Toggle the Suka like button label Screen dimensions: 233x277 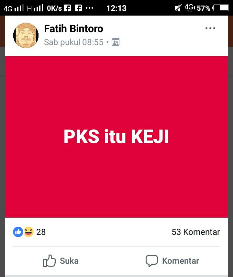coord(69,261)
